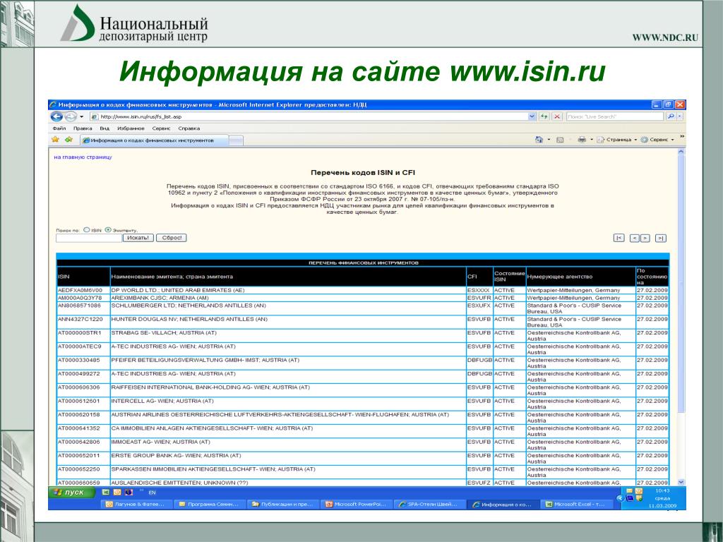
Task: Open the Сервис menu in the menu bar
Action: pos(162,128)
